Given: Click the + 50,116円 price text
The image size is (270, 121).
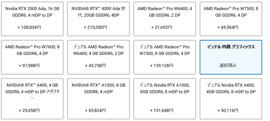Looking at the screenshot, I should pyautogui.click(x=228, y=110).
